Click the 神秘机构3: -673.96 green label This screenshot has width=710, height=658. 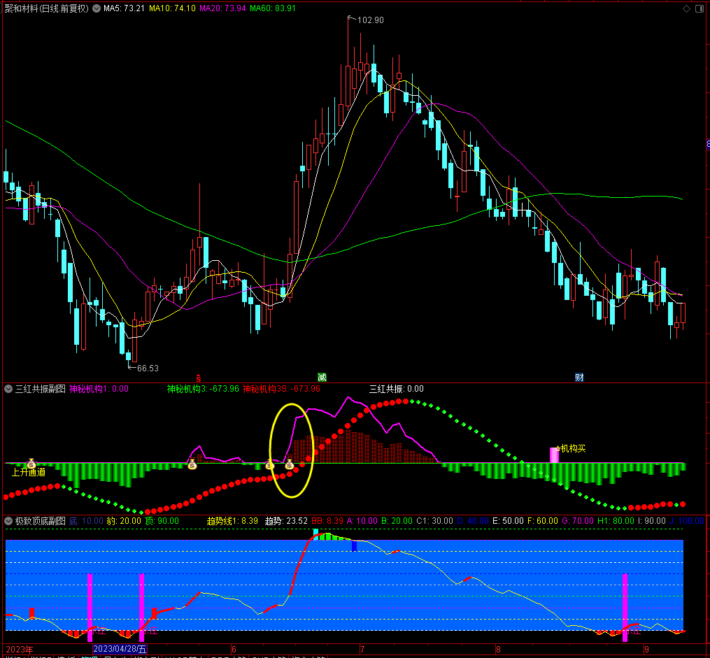[x=203, y=389]
